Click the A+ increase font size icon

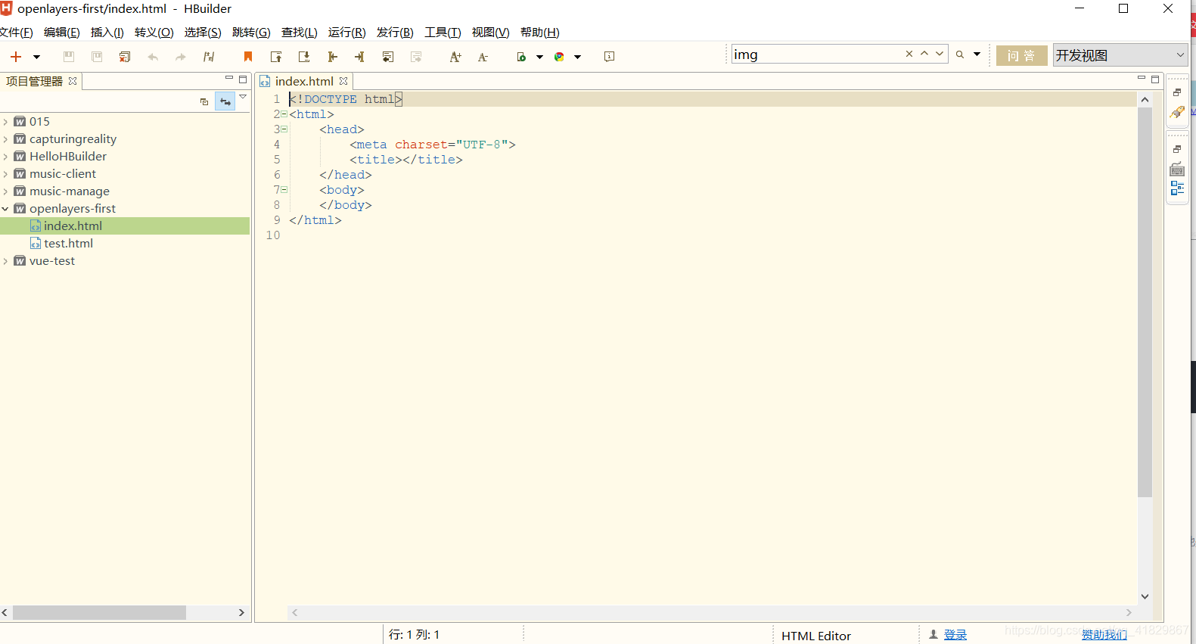455,57
